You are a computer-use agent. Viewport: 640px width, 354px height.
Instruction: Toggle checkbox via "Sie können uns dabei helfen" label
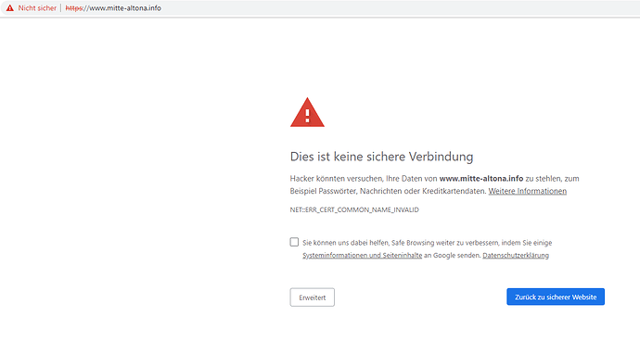(345, 243)
